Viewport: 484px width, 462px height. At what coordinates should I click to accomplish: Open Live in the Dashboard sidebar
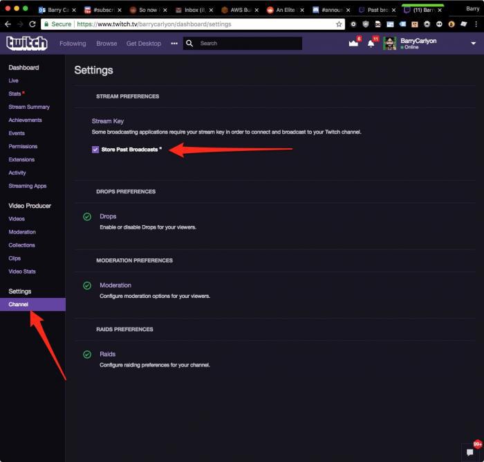pos(13,81)
